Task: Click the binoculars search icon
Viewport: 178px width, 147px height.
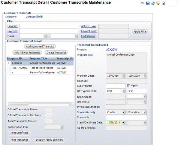Action: tap(143, 3)
